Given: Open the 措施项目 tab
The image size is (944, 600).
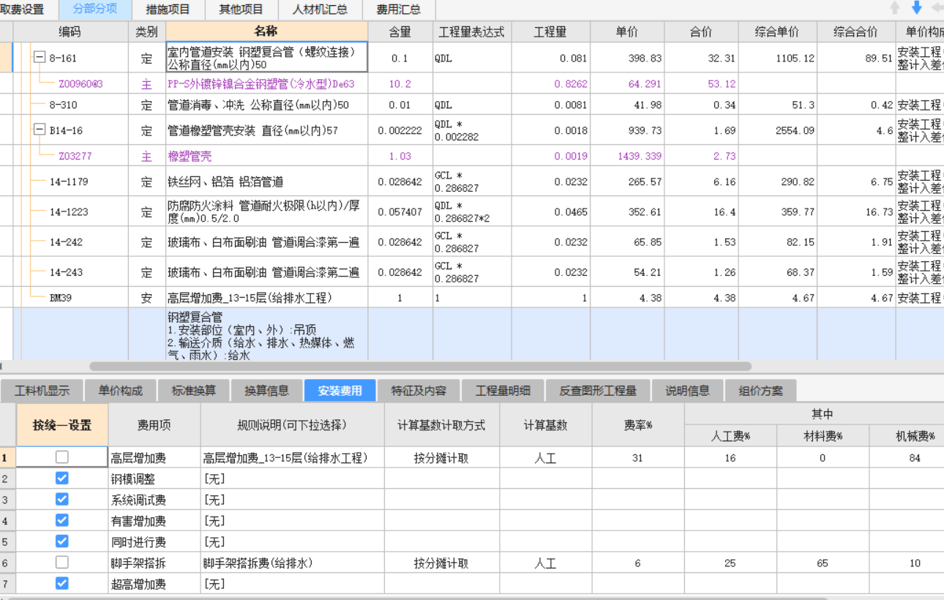Looking at the screenshot, I should click(x=168, y=10).
